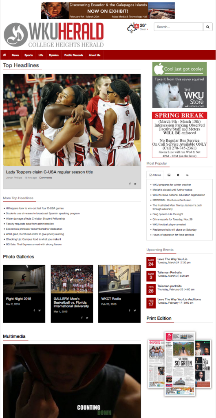Image resolution: width=216 pixels, height=418 pixels.
Task: Open the Public Records menu
Action: [74, 55]
